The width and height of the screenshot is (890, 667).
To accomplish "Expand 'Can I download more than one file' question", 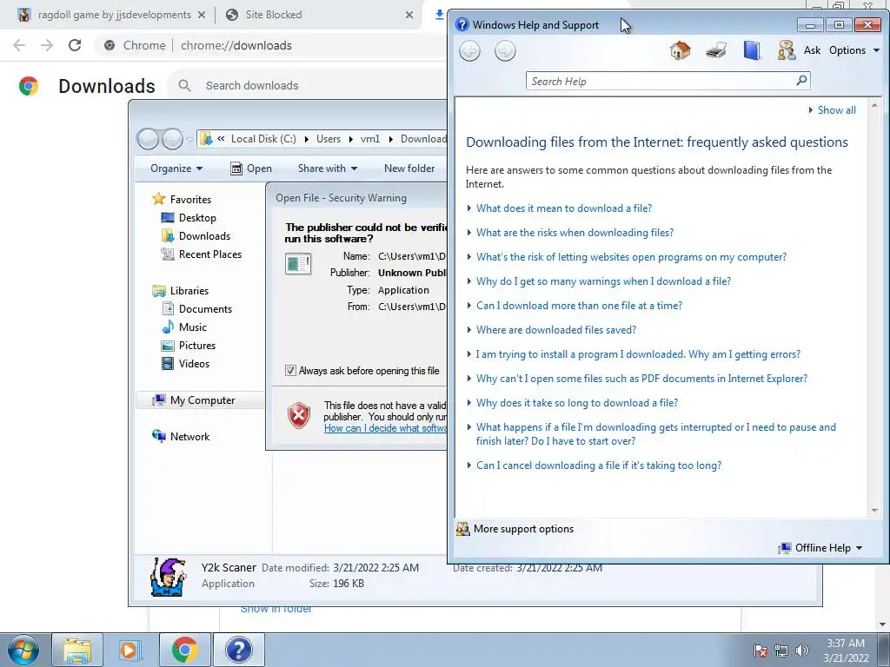I will [x=579, y=305].
